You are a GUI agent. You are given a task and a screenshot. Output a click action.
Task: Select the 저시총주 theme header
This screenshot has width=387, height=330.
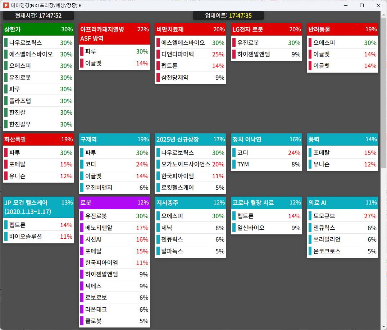pos(190,203)
